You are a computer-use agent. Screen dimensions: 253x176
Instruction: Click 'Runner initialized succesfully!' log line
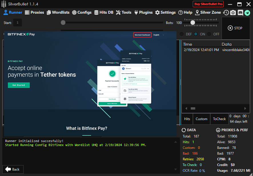[34, 141]
